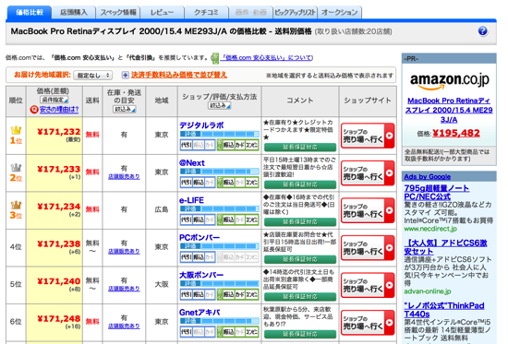508x344 pixels.
Task: Open Ads by Google link
Action: pyautogui.click(x=428, y=177)
